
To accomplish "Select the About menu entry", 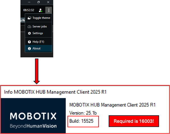I will pyautogui.click(x=38, y=48).
